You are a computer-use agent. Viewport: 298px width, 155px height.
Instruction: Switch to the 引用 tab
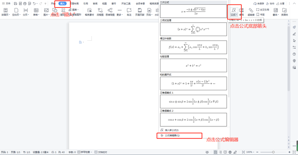point(86,4)
